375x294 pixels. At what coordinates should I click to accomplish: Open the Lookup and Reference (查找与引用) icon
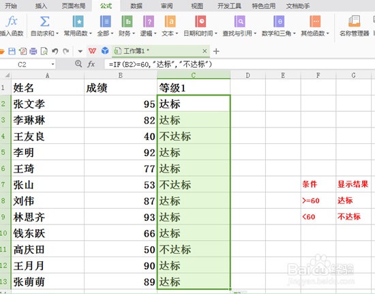click(239, 21)
